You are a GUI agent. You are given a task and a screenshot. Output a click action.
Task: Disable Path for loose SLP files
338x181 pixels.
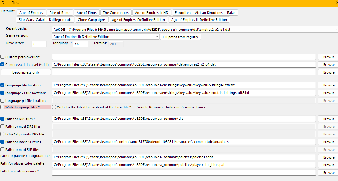(3, 142)
